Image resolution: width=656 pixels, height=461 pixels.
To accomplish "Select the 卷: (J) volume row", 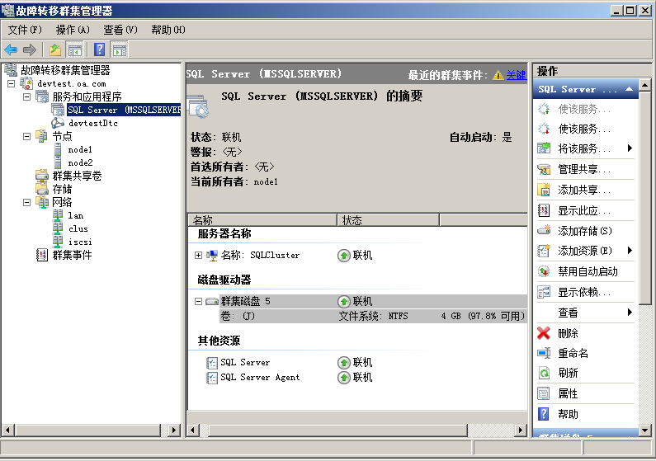I will click(x=372, y=316).
